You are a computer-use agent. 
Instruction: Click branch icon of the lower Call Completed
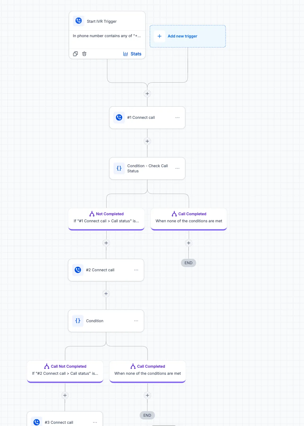pyautogui.click(x=133, y=366)
